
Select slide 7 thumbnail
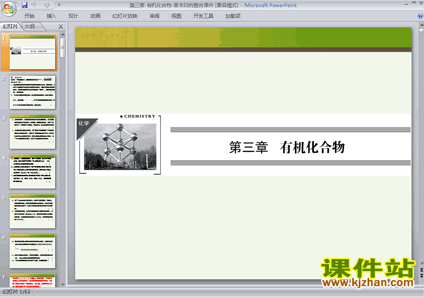(x=32, y=280)
